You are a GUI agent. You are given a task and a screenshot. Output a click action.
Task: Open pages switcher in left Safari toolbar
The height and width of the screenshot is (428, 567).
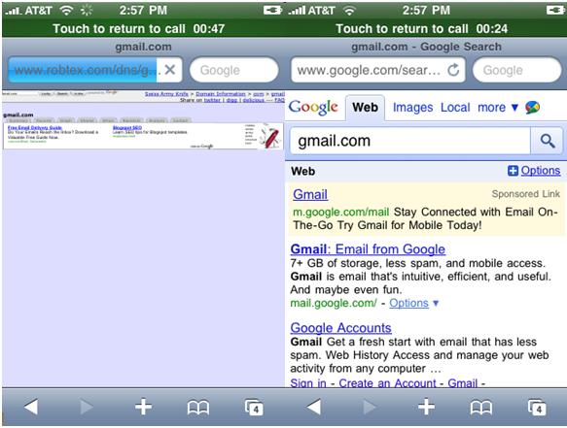[x=254, y=407]
